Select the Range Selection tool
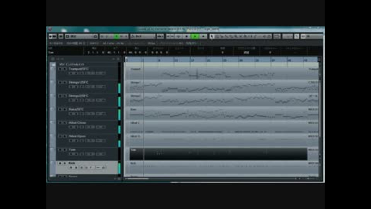Image resolution: width=371 pixels, height=209 pixels. 217,36
